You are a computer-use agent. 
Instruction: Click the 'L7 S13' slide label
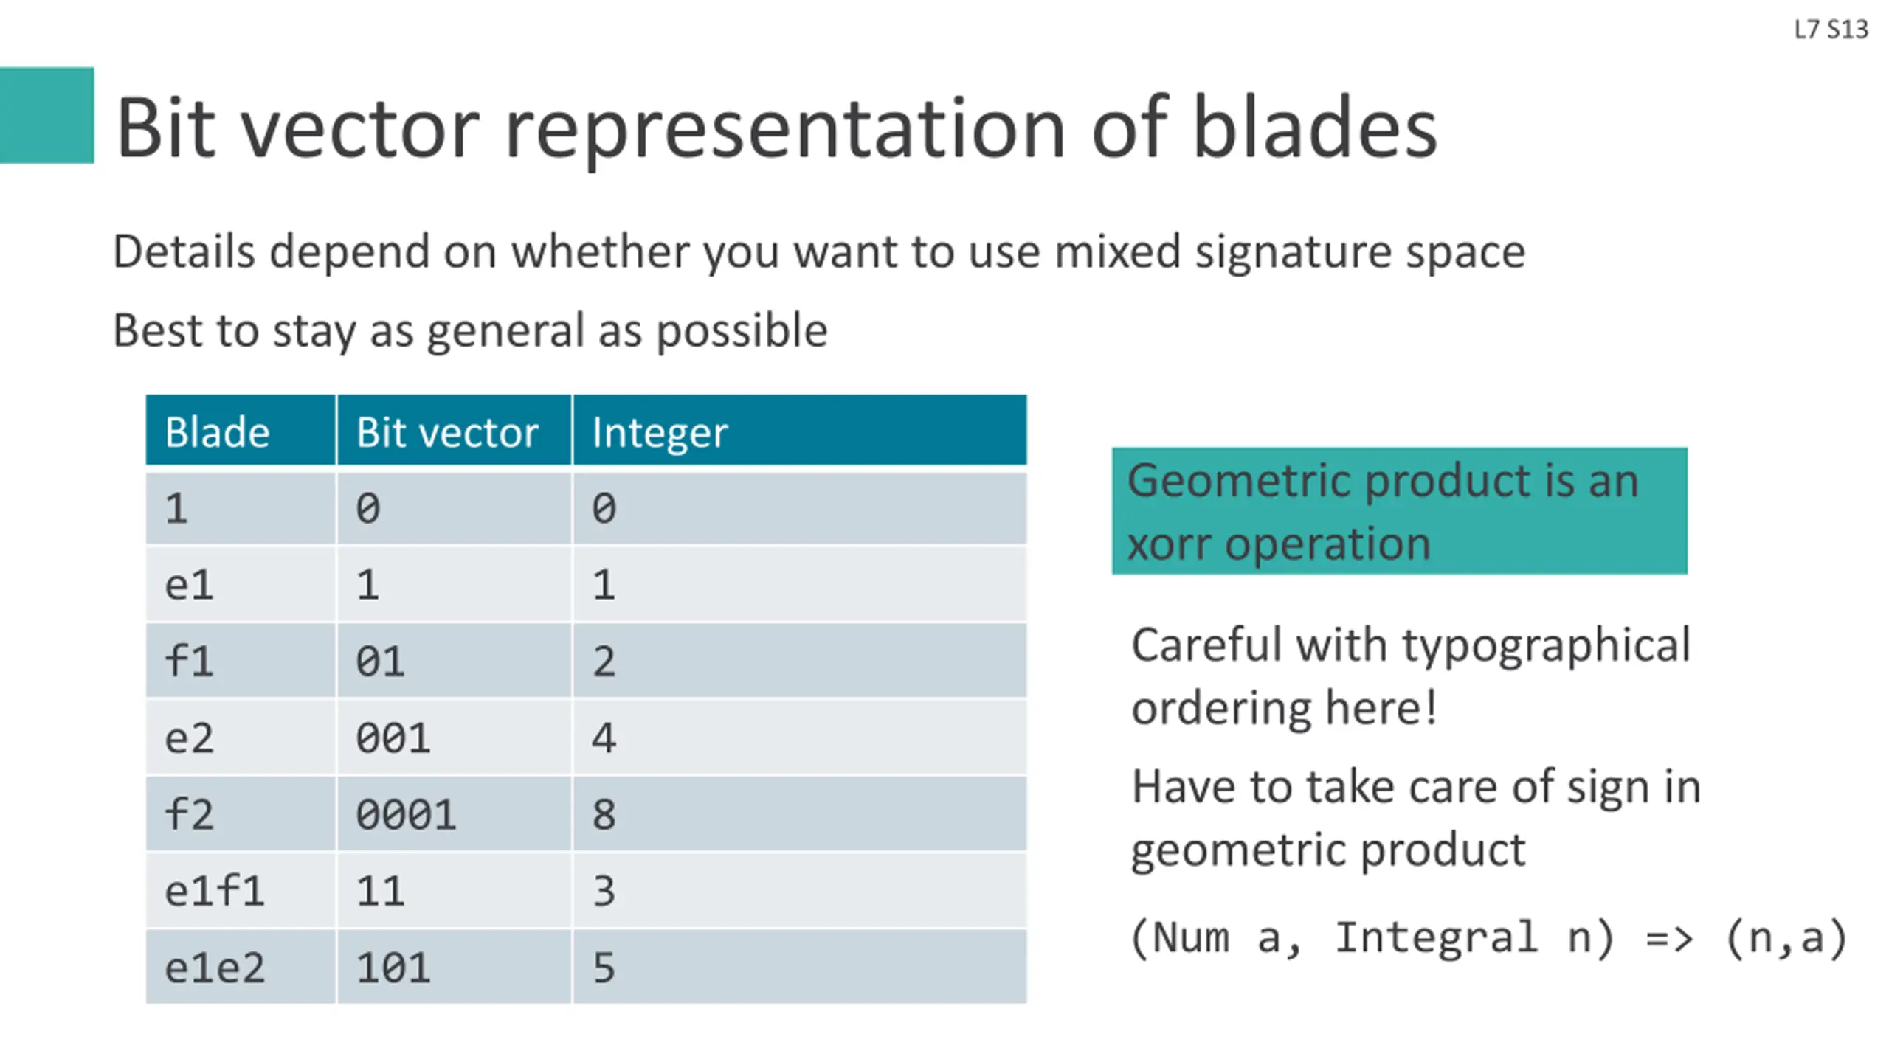click(1831, 29)
